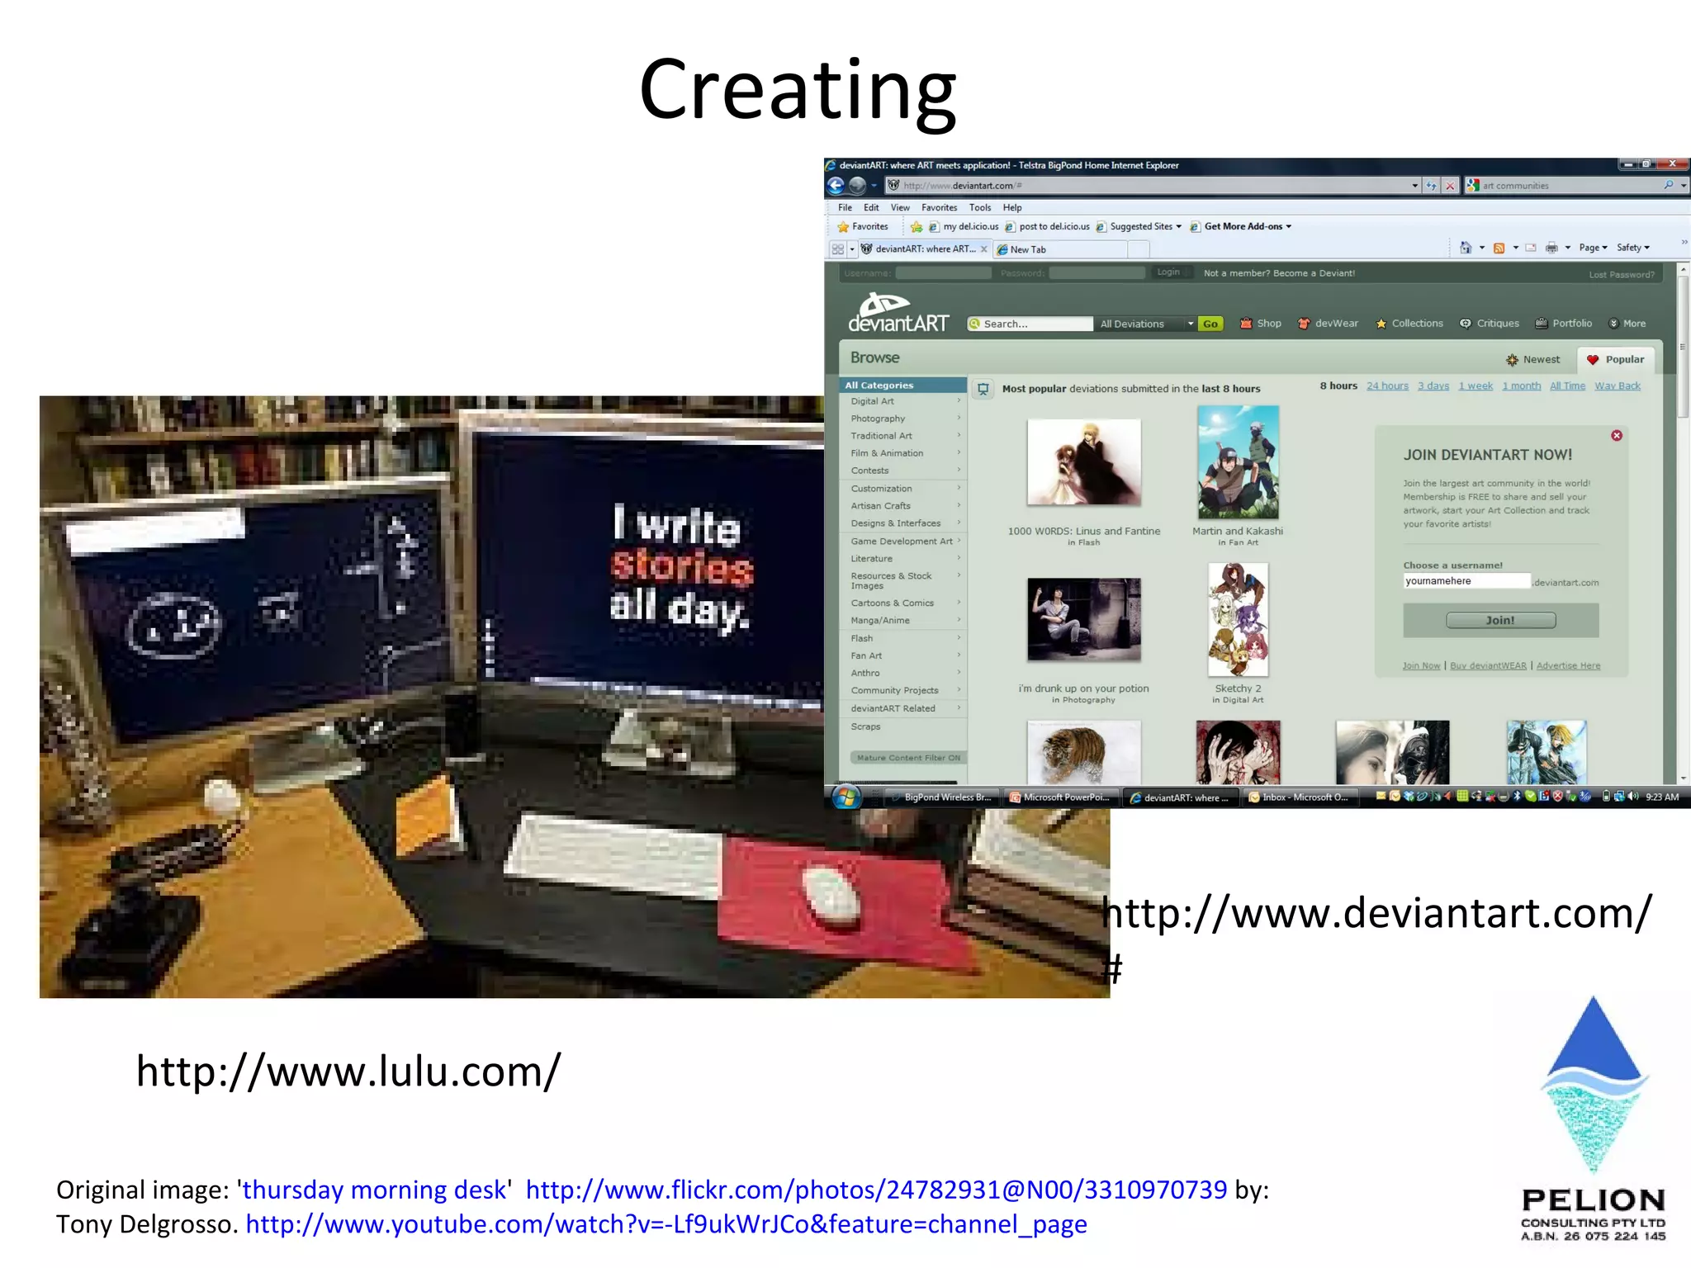Open the search provider dropdown arrow

click(x=1684, y=186)
